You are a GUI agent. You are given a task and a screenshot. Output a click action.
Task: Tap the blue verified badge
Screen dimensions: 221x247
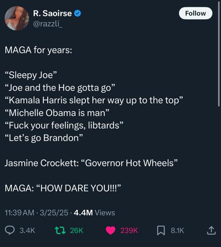[x=78, y=13]
